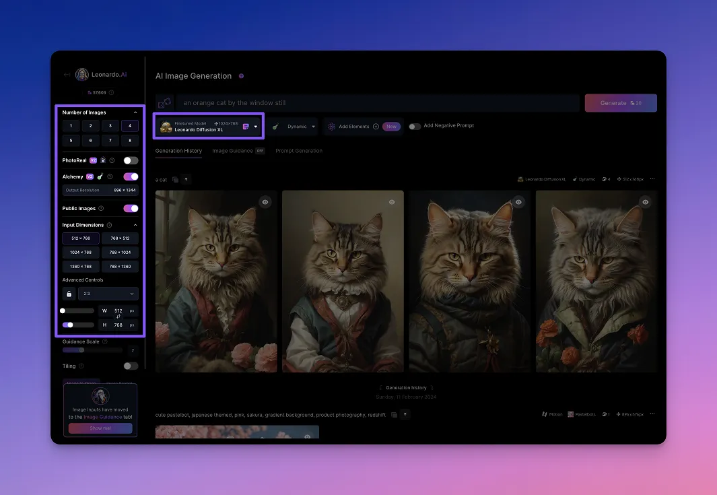Toggle Add Negative Prompt switch
The image size is (717, 495).
(415, 127)
